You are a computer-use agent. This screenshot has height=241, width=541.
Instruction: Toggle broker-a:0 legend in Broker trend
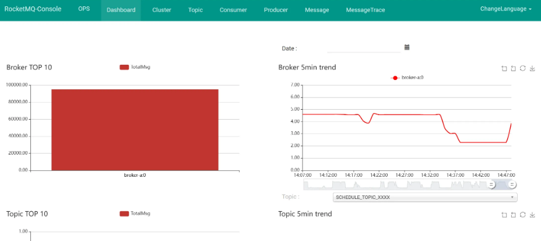pos(407,78)
